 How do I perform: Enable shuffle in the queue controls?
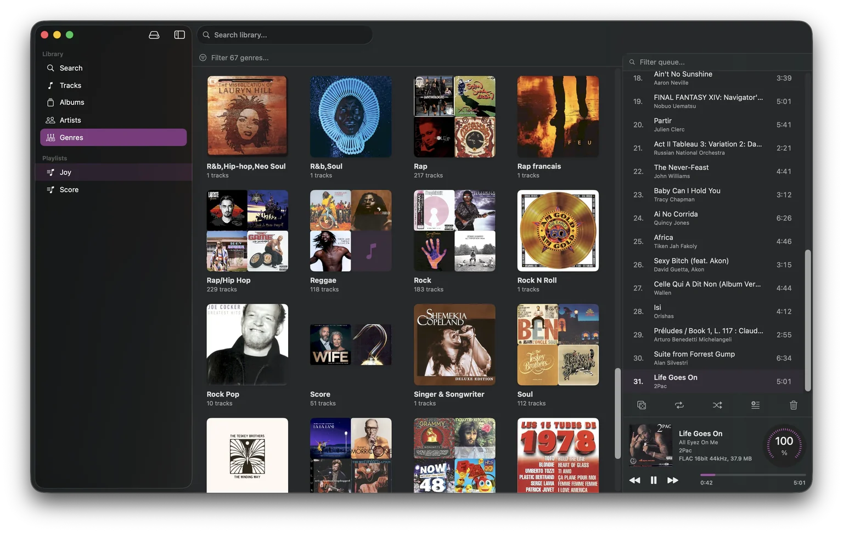click(717, 405)
